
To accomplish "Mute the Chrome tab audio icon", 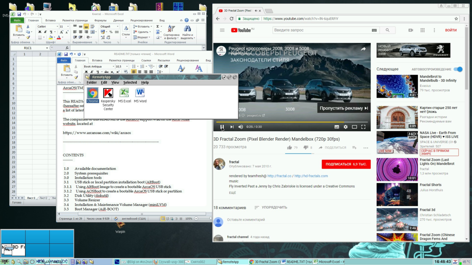I will pos(256,10).
